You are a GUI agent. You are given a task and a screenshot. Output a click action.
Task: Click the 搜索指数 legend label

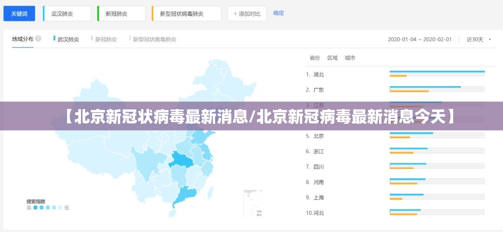(35, 202)
